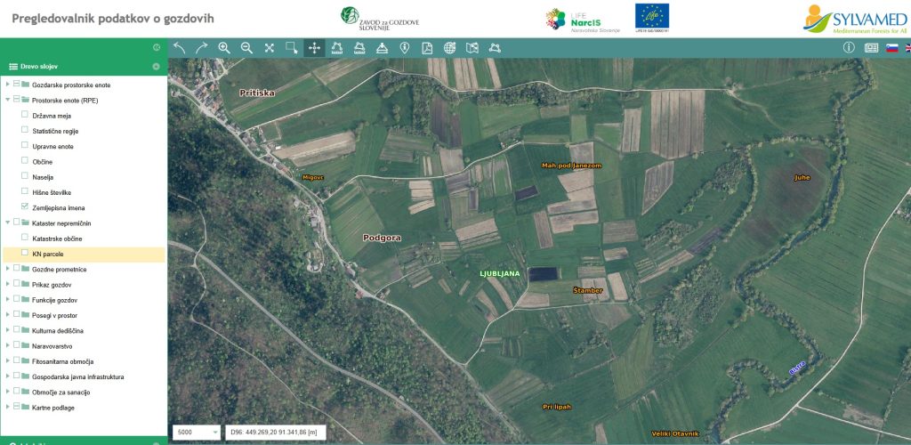
Task: Open the location info pin tool
Action: (x=405, y=48)
